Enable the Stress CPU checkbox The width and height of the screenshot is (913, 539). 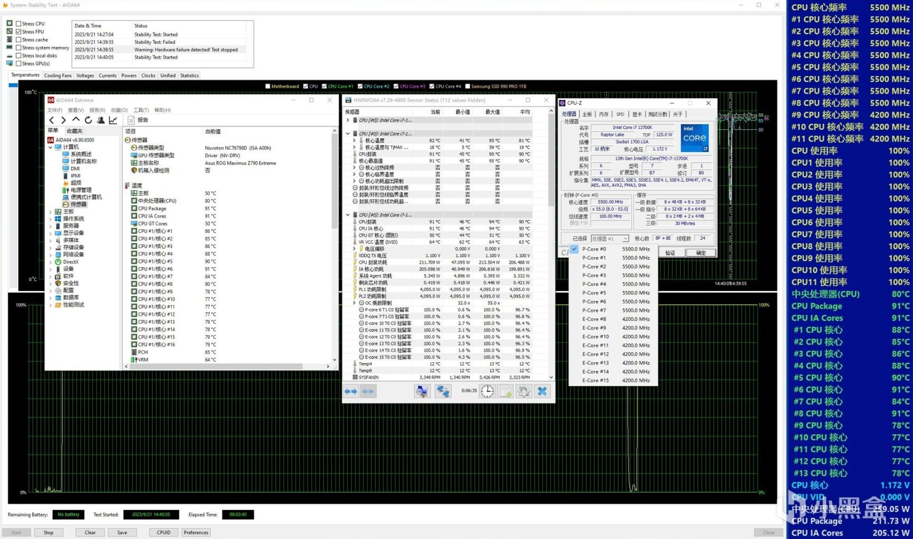click(x=18, y=24)
